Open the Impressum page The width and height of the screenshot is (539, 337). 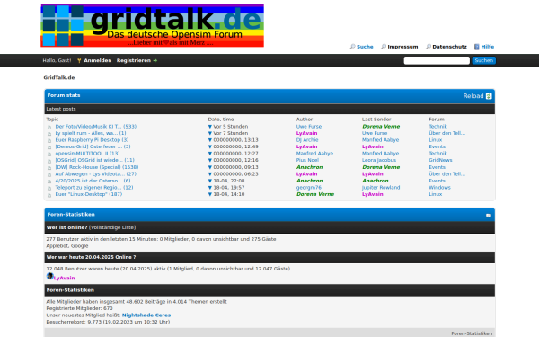click(x=402, y=47)
